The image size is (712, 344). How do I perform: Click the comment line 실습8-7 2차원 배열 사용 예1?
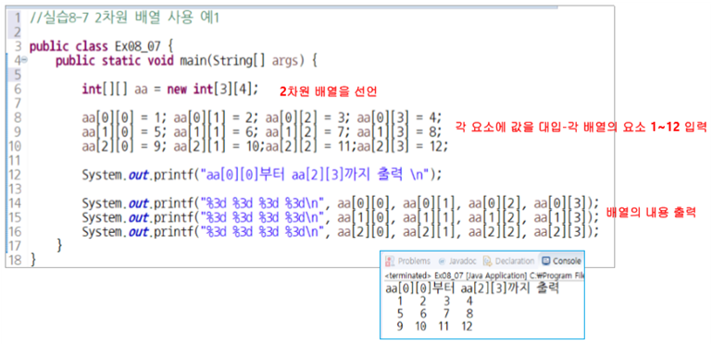124,18
